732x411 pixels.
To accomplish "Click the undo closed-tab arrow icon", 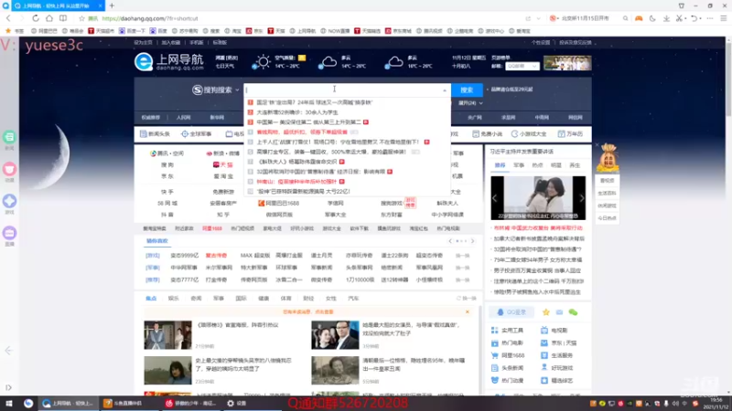I will [694, 18].
